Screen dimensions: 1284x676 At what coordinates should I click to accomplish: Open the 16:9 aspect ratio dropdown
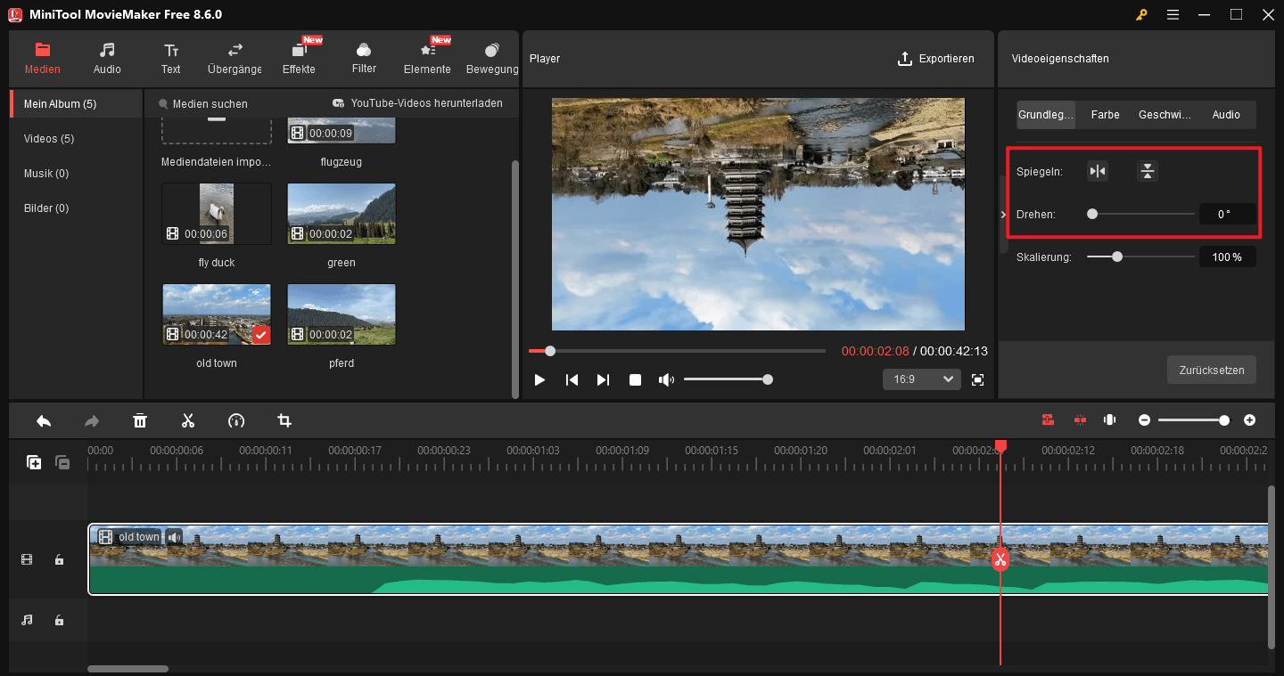coord(921,379)
